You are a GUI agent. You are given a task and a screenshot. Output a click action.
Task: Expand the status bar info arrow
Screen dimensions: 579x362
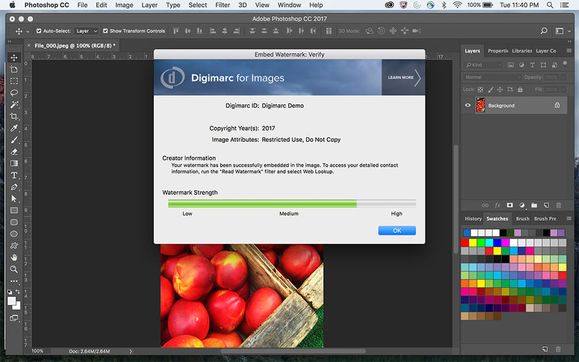point(130,351)
